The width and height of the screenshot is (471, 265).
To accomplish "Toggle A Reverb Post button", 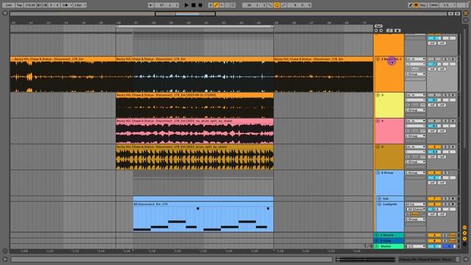I will [453, 236].
